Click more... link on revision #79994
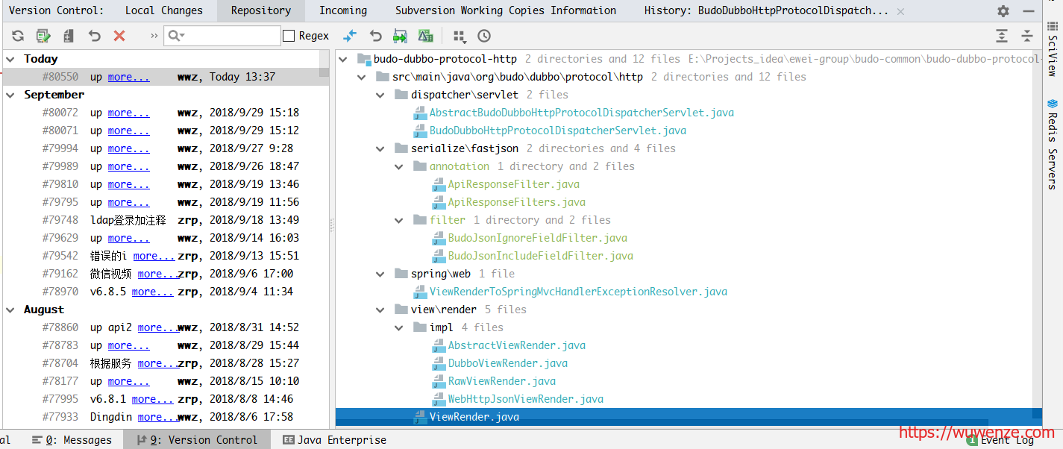 128,148
